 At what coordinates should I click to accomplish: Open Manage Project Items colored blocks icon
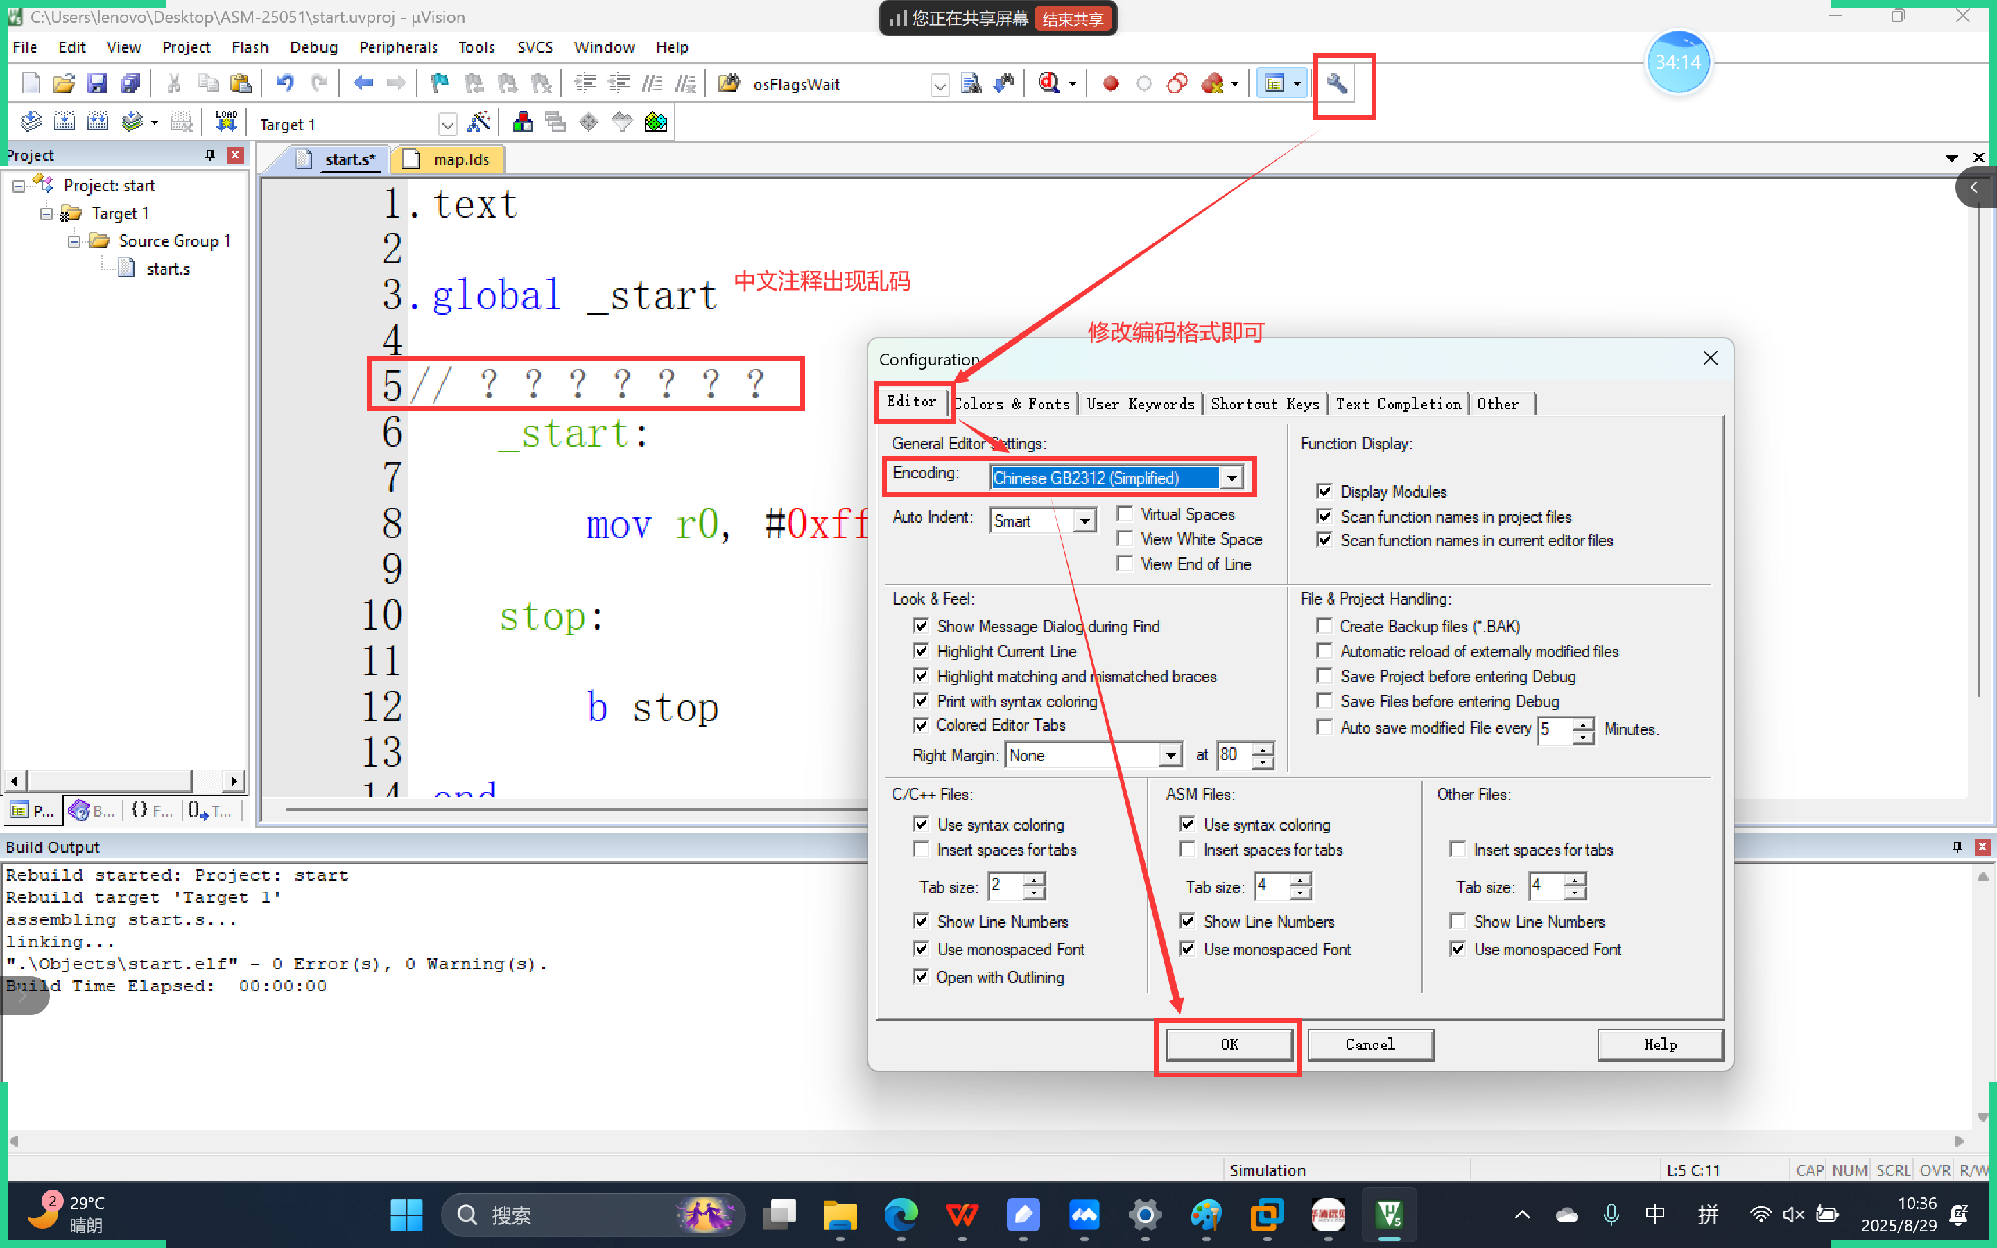coord(522,123)
